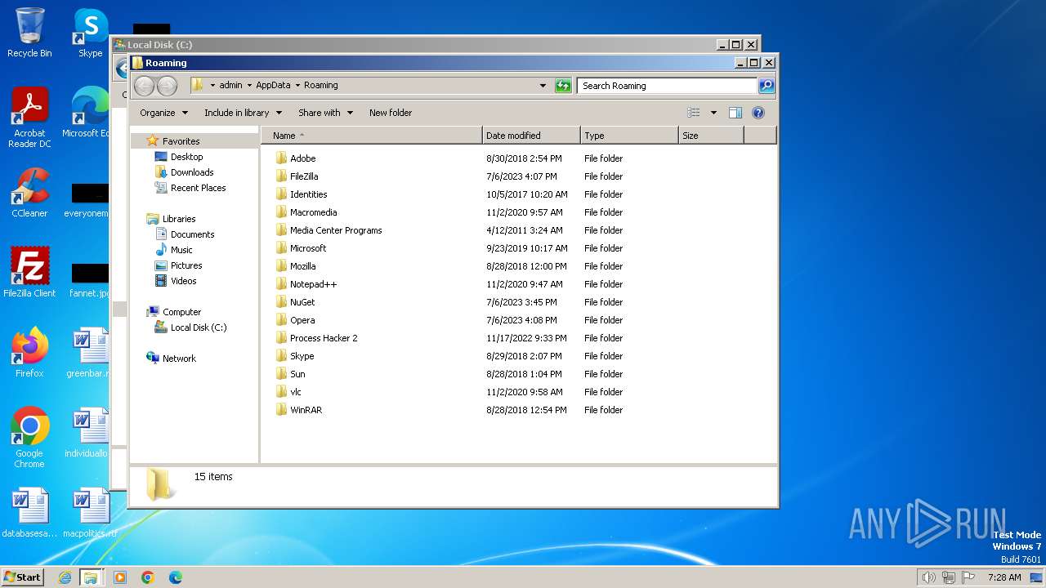This screenshot has height=588, width=1046.
Task: Select the FileZilla folder icon
Action: click(281, 176)
